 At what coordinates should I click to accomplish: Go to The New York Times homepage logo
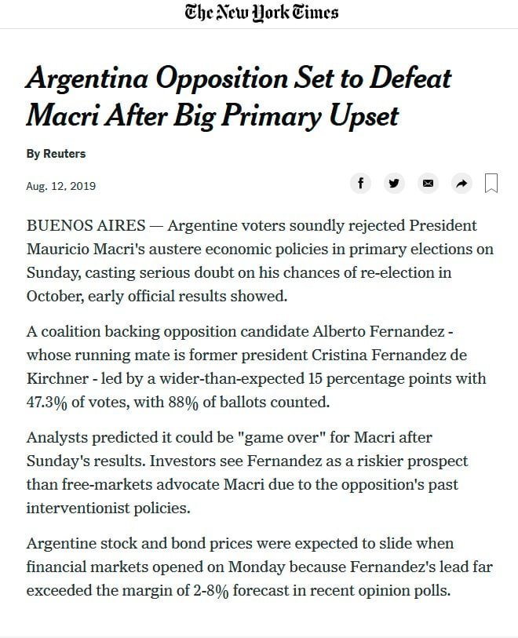[261, 13]
